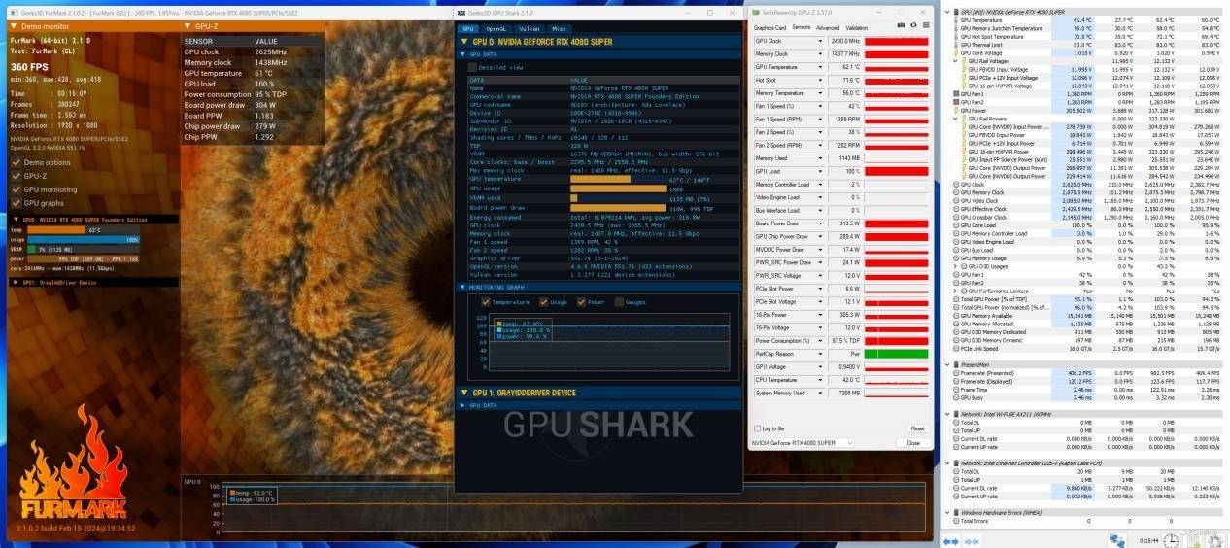Open Misc tab in GPU Shark

[559, 29]
